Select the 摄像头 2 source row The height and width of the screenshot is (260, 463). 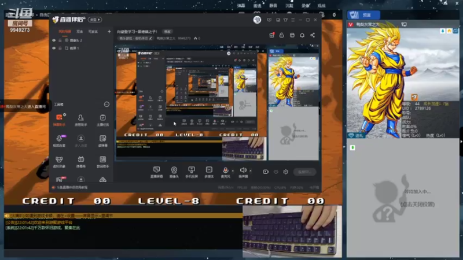pos(80,40)
